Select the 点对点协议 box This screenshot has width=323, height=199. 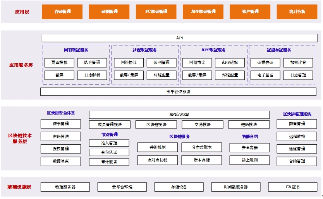coord(158,160)
